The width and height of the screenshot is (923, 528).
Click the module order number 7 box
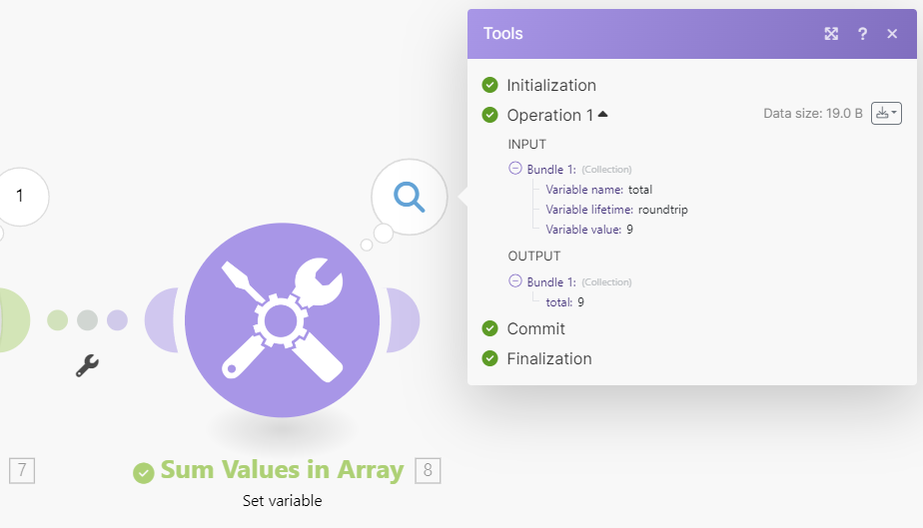tap(22, 470)
